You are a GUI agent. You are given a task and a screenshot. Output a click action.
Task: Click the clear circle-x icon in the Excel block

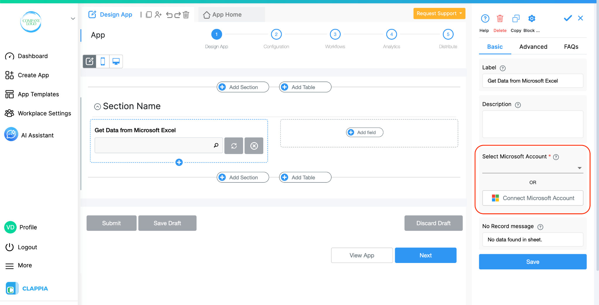[254, 146]
